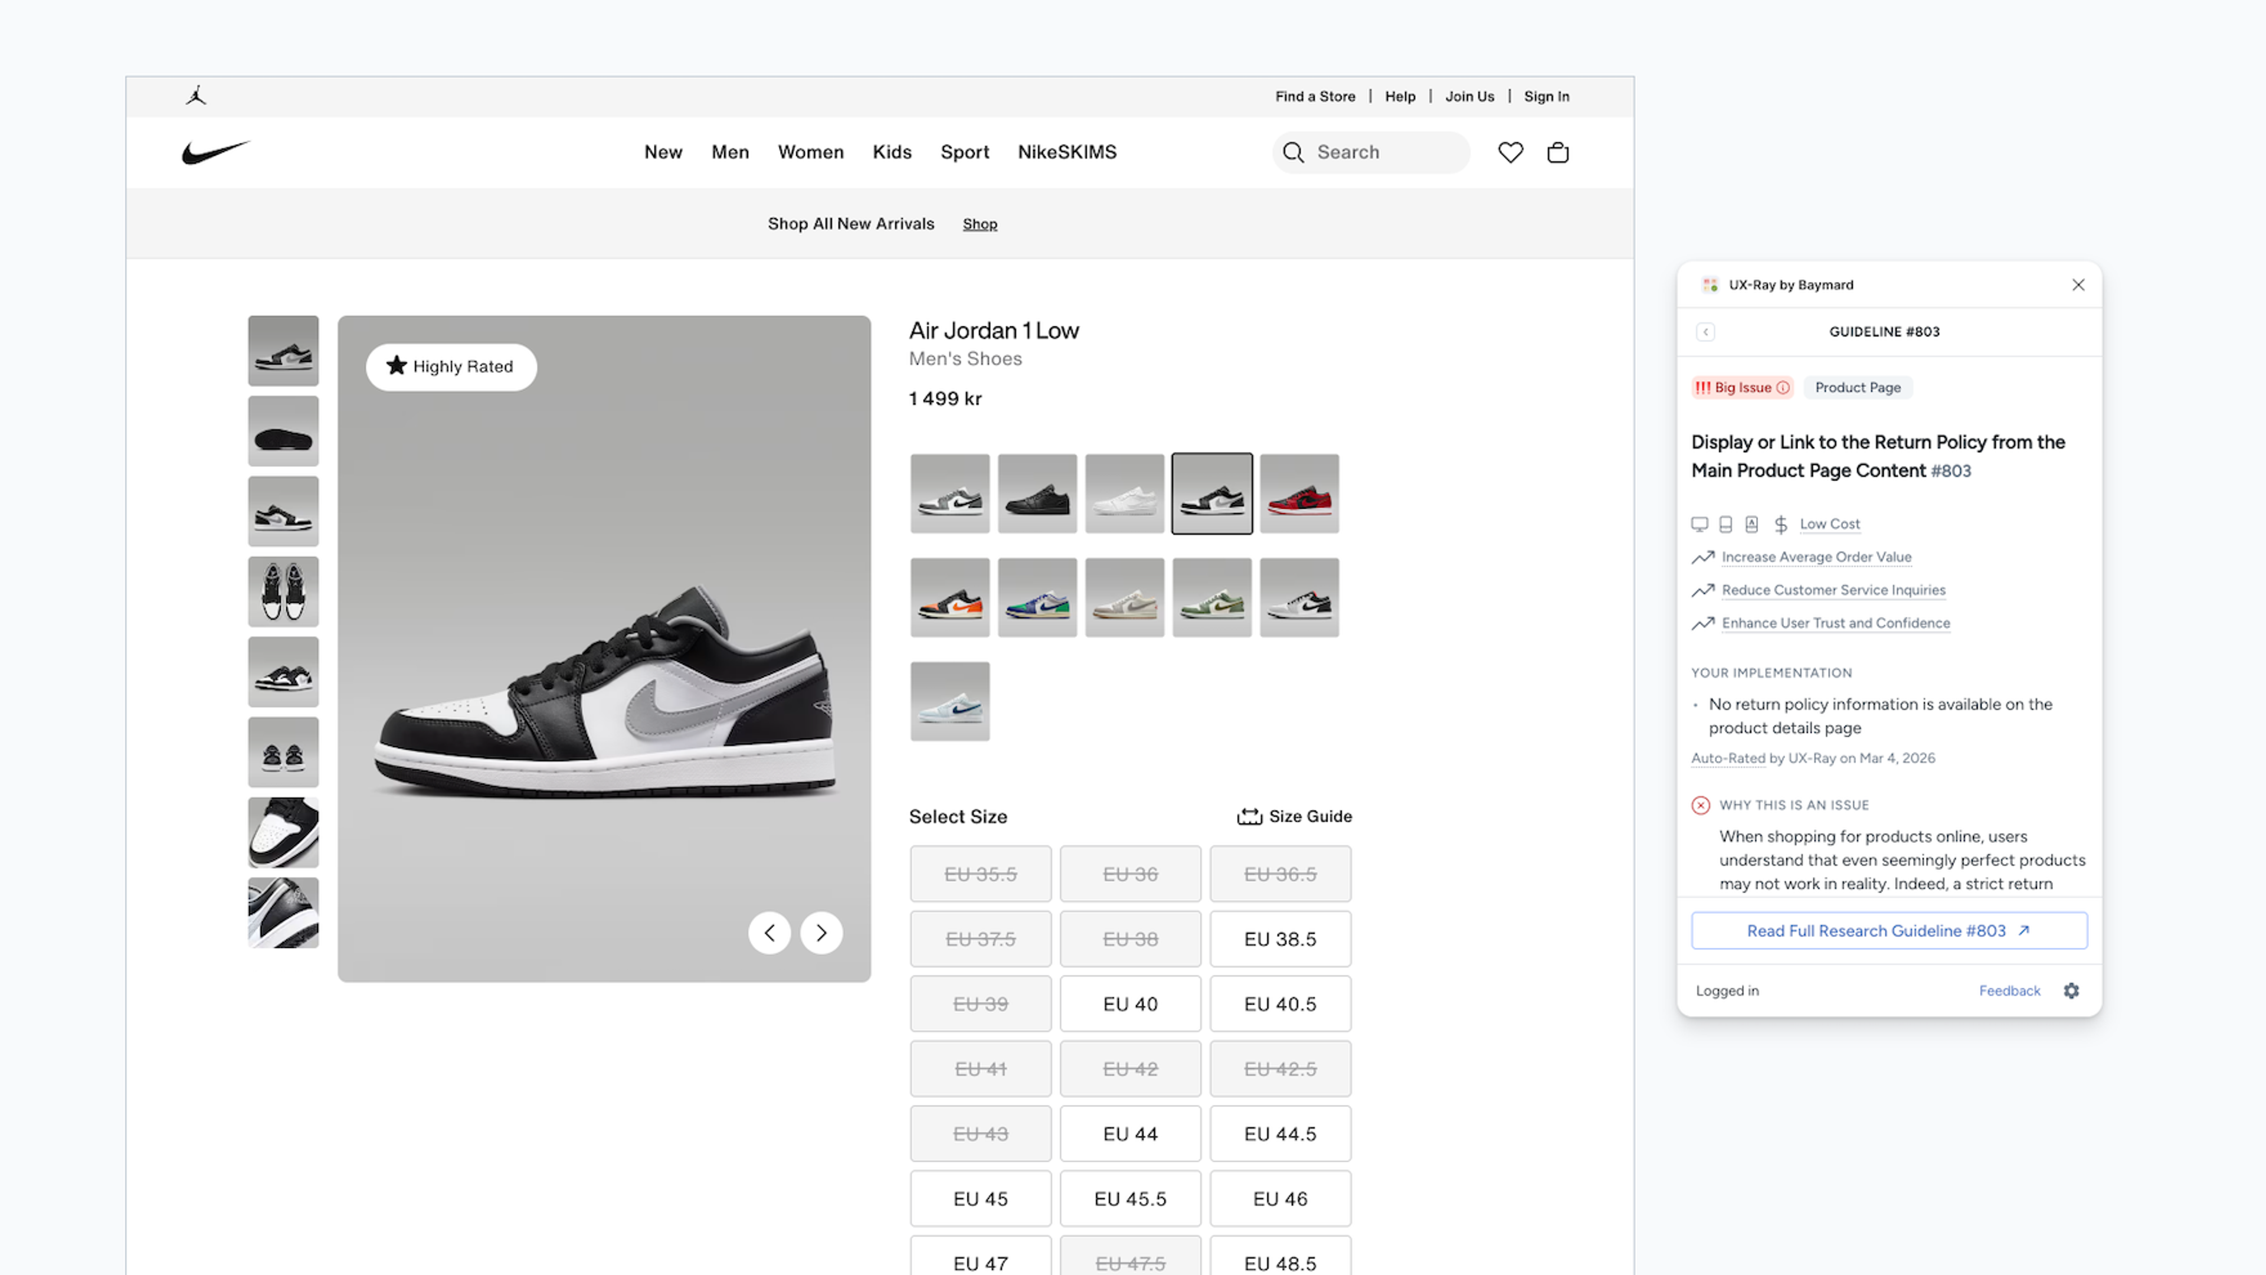Open Size Guide
Viewport: 2266px width, 1275px height.
pyautogui.click(x=1294, y=816)
